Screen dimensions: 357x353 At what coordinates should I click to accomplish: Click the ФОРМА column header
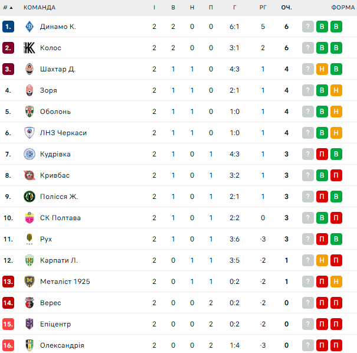343,8
